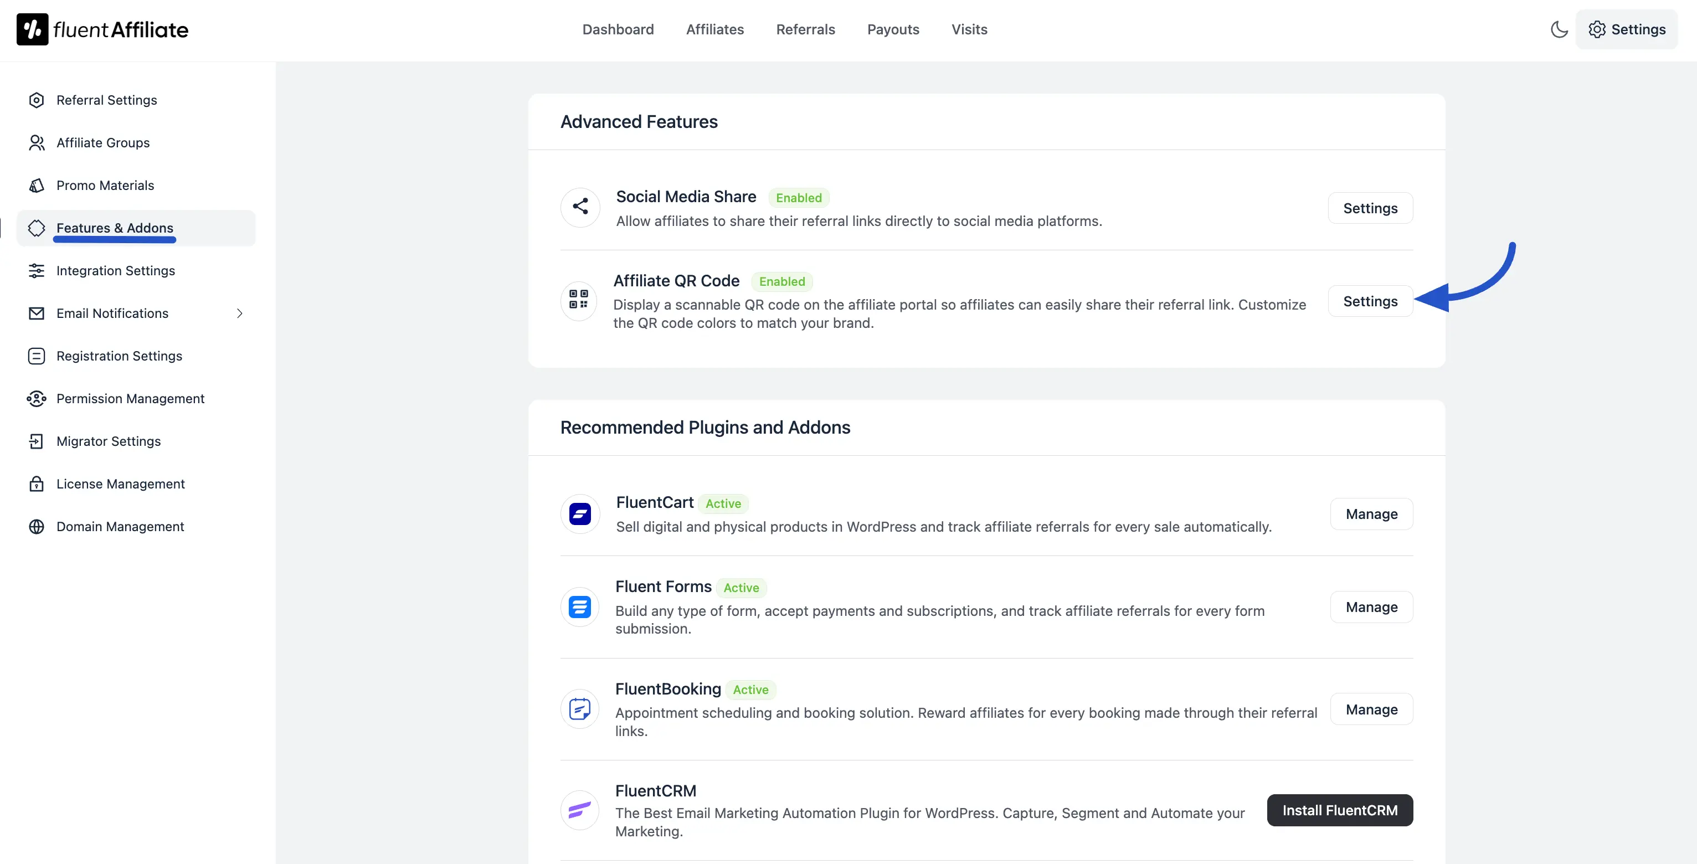Go to the Affiliates tab

[x=715, y=30]
